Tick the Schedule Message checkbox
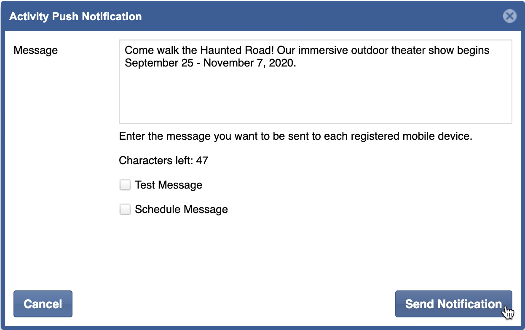This screenshot has width=525, height=330. click(x=125, y=210)
